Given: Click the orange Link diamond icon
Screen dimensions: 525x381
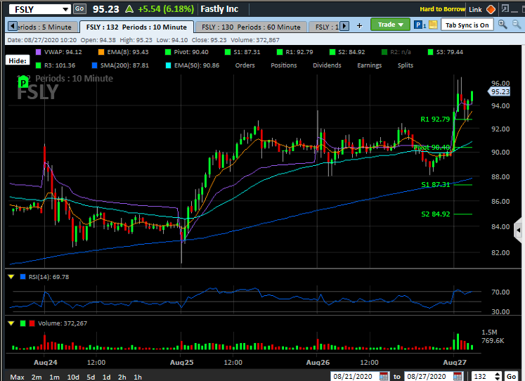Looking at the screenshot, I should point(491,9).
